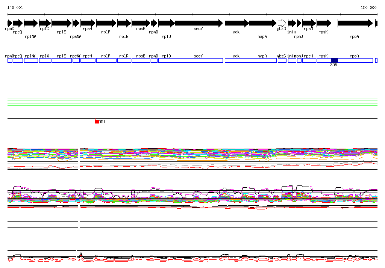This screenshot has width=385, height=268.
Task: Click the rplO gene arrow
Action: (x=167, y=23)
